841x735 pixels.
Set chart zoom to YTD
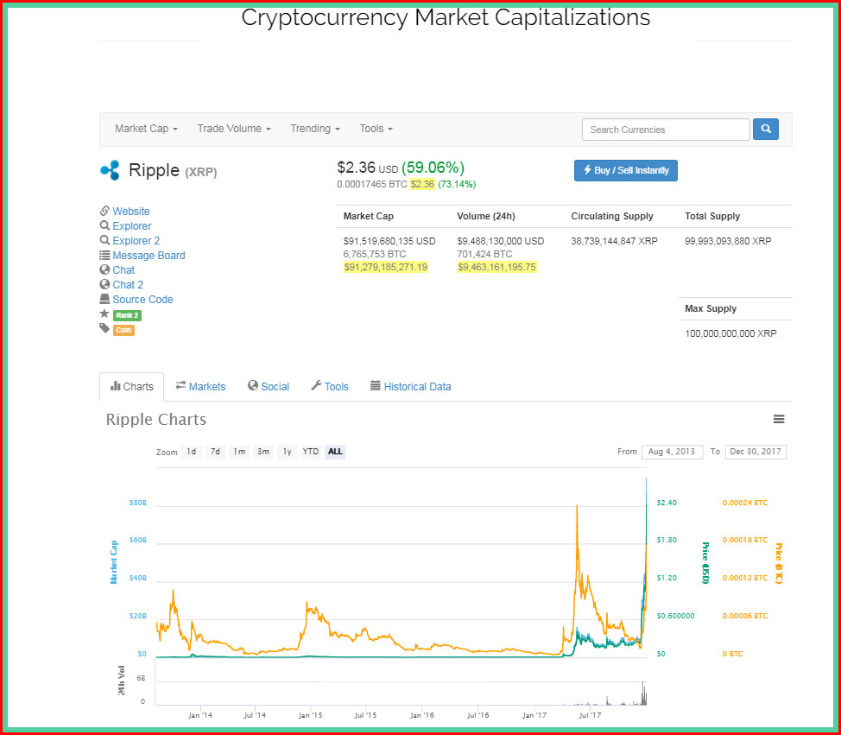pos(311,452)
